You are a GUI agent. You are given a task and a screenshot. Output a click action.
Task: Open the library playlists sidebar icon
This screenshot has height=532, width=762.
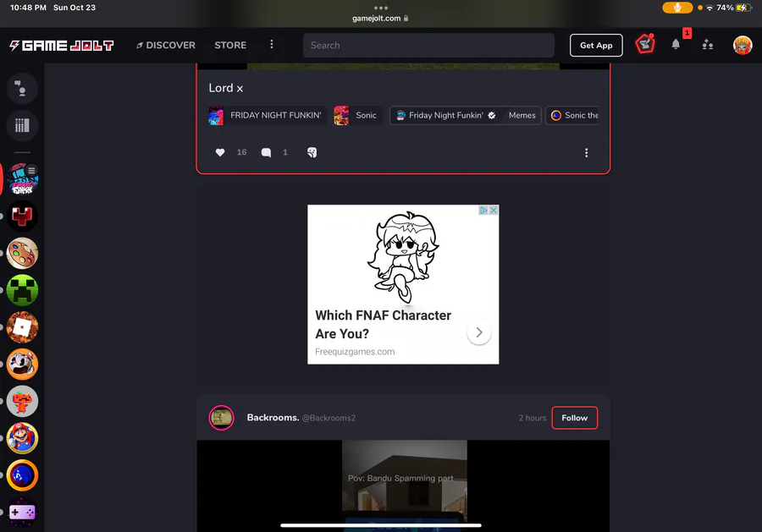pyautogui.click(x=22, y=126)
